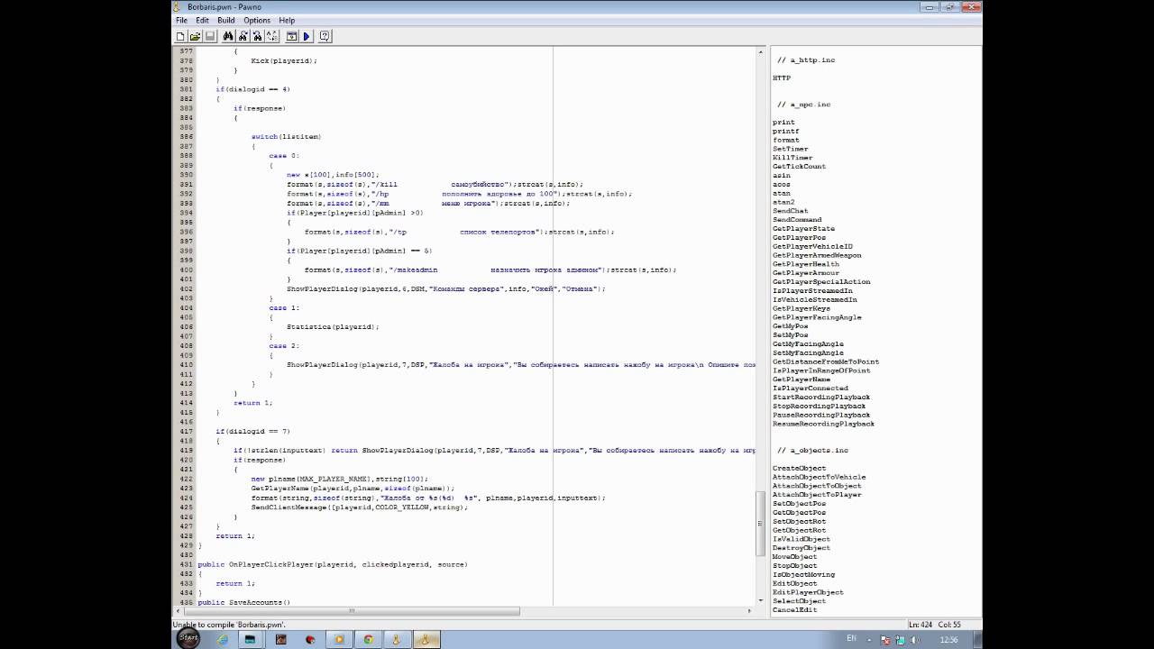The image size is (1154, 649).
Task: Select 'DestroyObject' in the function list
Action: [x=801, y=548]
